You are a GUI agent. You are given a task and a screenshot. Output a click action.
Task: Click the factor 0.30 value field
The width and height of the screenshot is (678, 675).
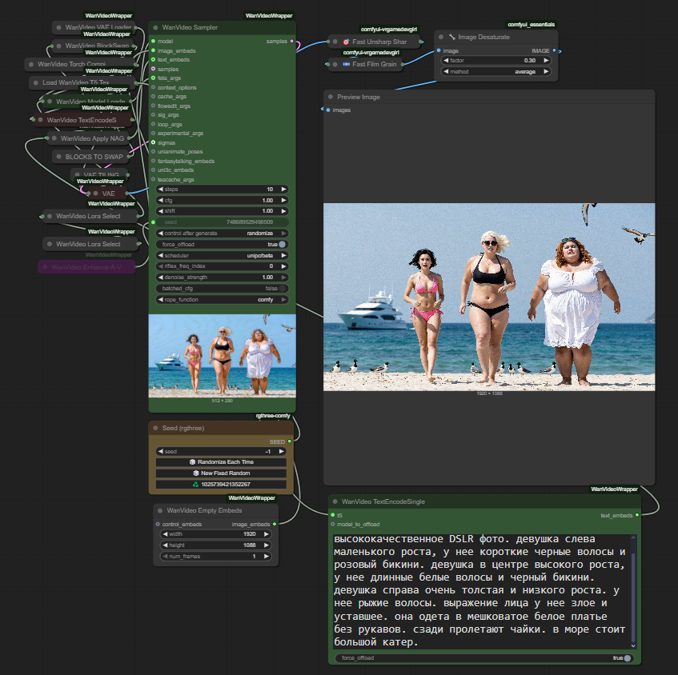(x=496, y=61)
